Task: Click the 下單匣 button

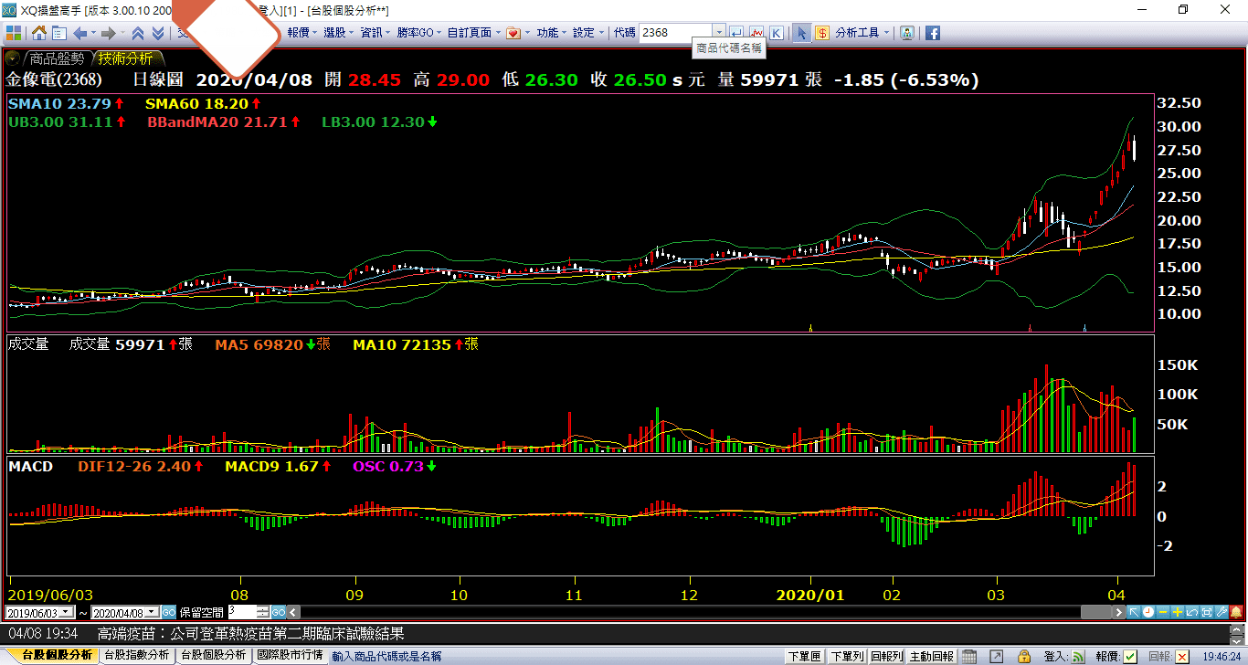Action: point(804,656)
